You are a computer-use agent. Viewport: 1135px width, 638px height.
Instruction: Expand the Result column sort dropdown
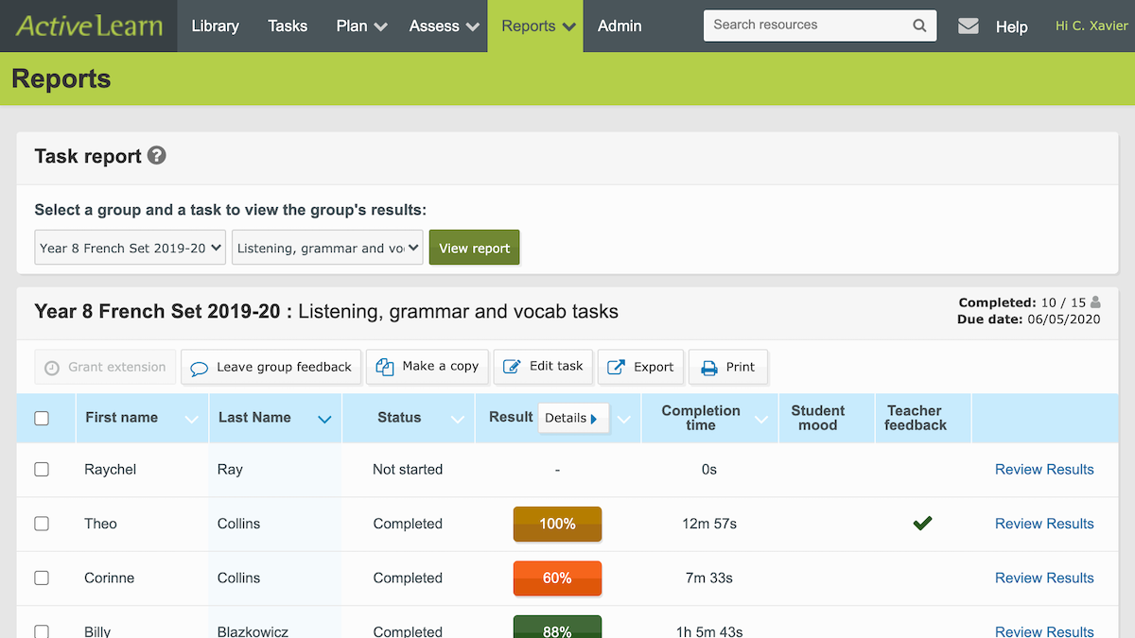[624, 417]
